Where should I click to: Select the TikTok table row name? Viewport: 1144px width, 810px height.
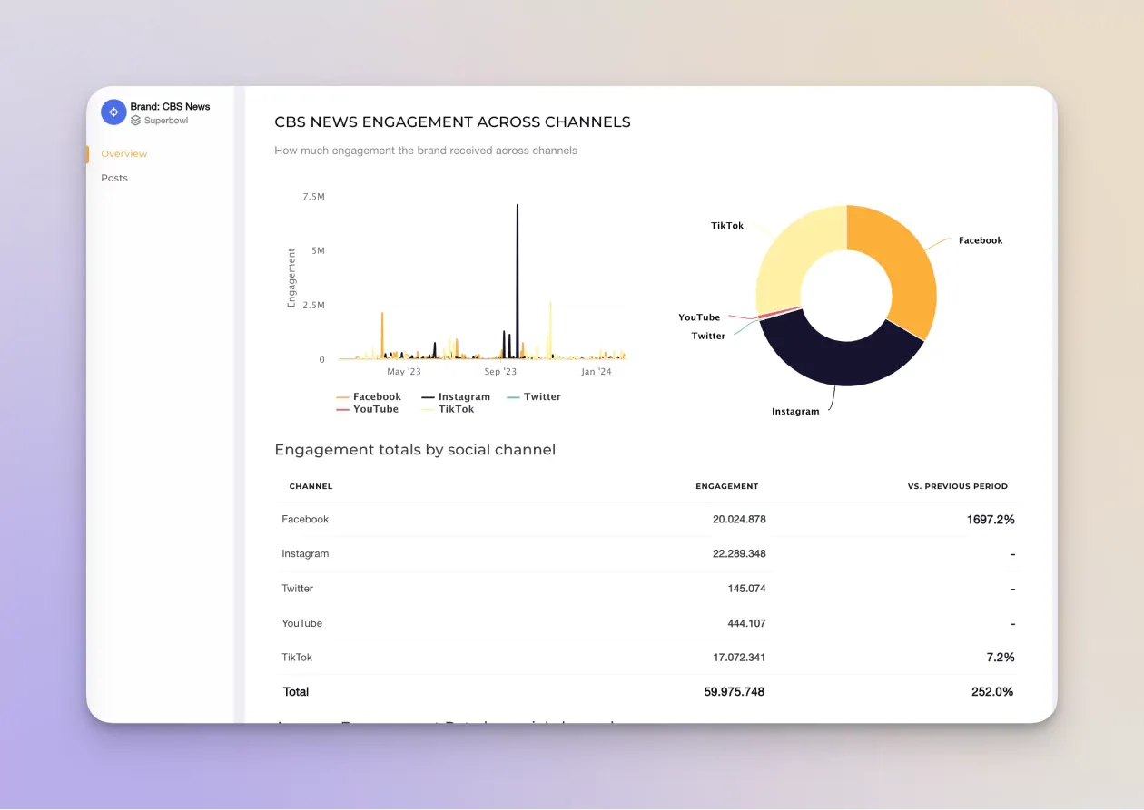tap(297, 658)
